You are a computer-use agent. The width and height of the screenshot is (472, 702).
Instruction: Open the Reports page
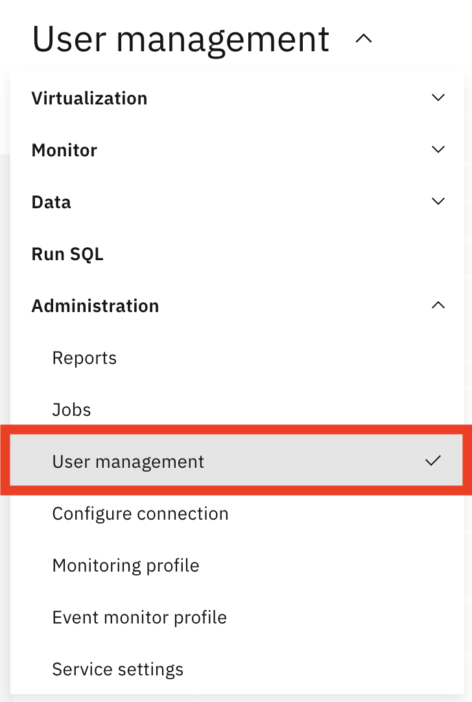point(84,357)
